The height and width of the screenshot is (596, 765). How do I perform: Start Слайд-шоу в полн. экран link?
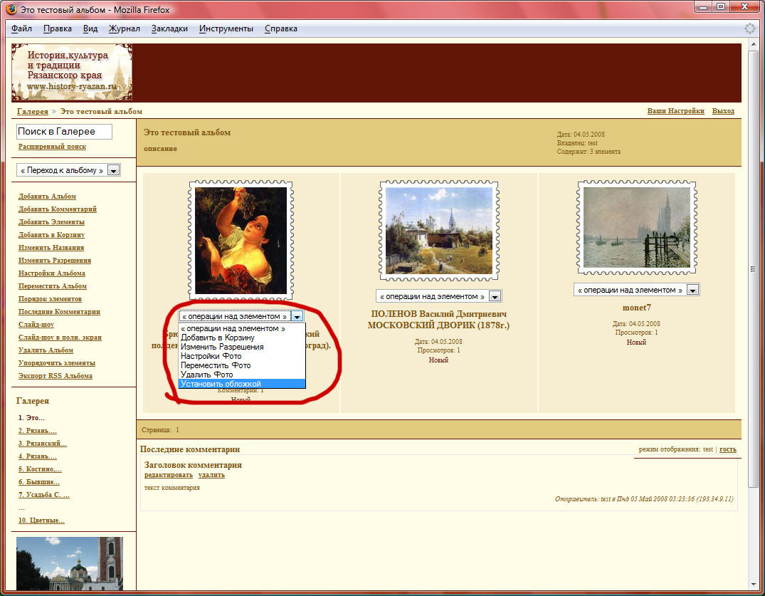tap(60, 338)
